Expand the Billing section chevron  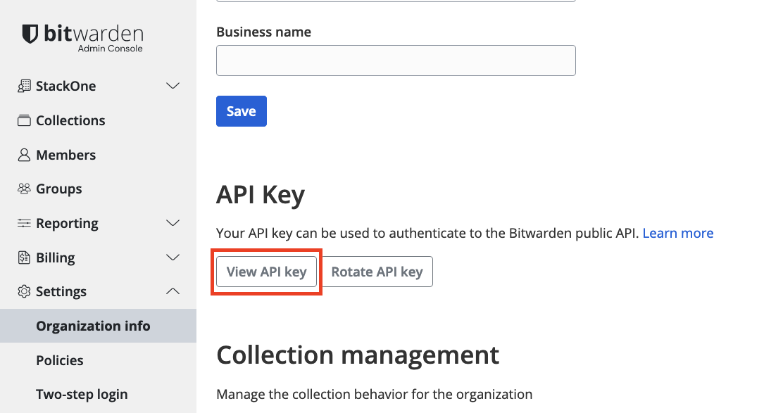point(173,258)
